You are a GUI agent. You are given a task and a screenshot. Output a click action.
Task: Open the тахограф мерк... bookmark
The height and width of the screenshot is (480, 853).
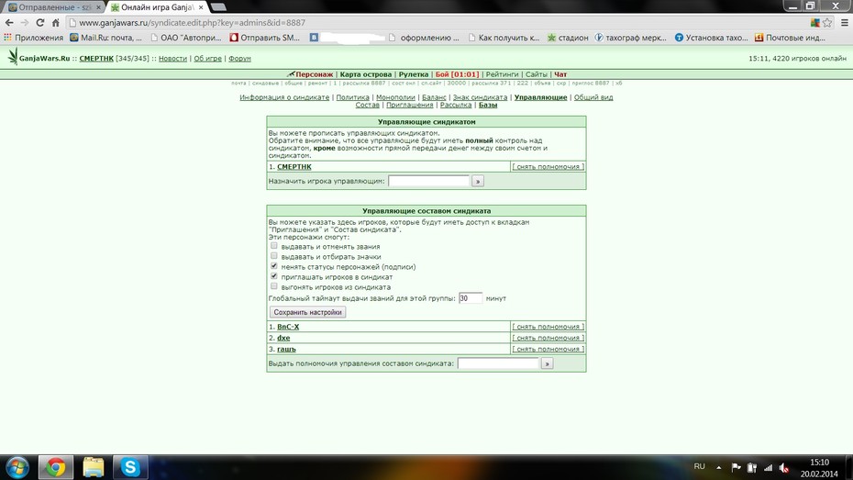[630, 38]
